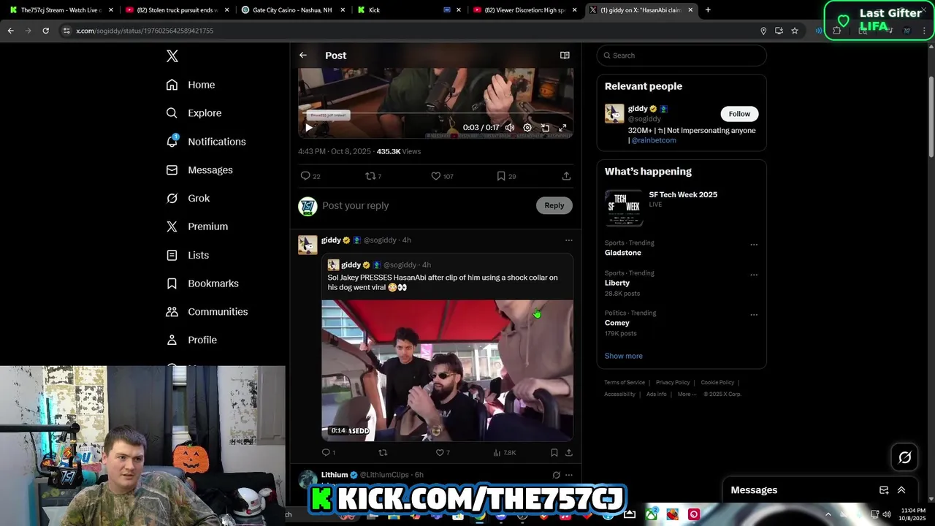935x526 pixels.
Task: Reload the page
Action: [45, 31]
